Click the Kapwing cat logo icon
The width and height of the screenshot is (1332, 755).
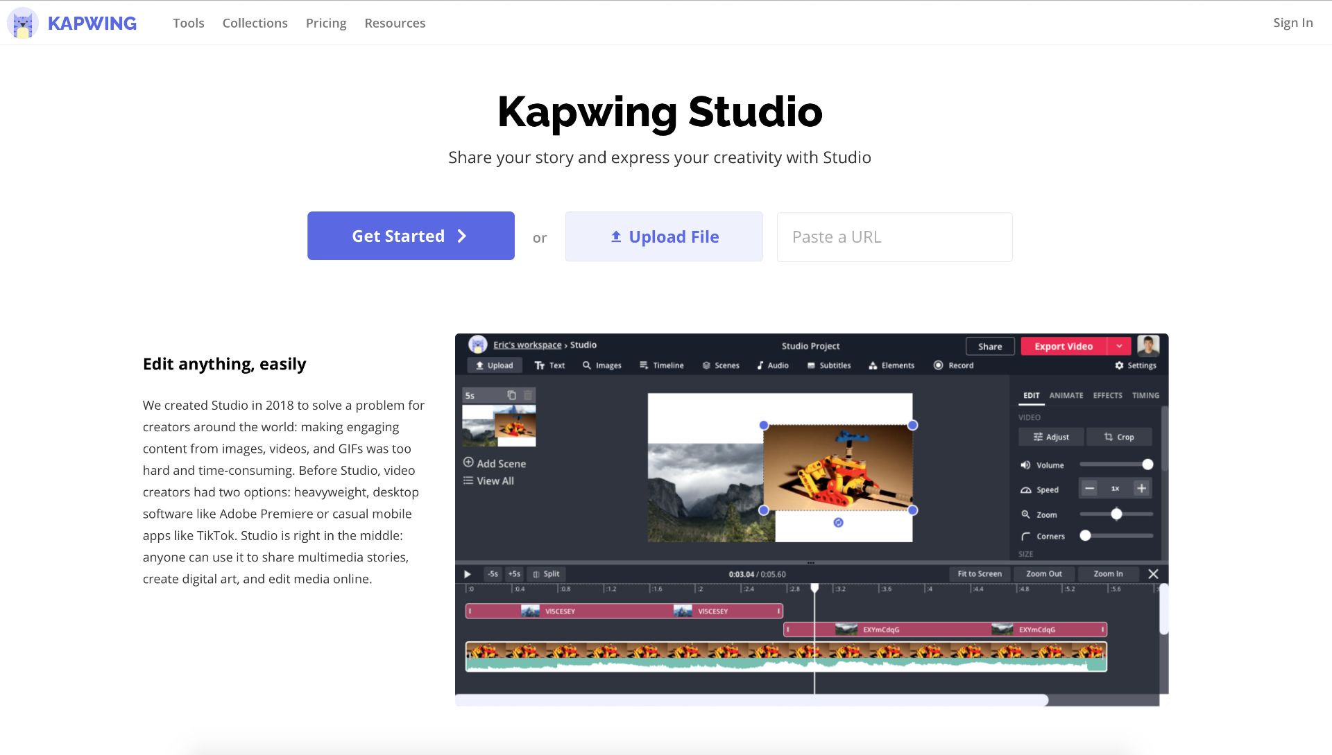pyautogui.click(x=22, y=23)
